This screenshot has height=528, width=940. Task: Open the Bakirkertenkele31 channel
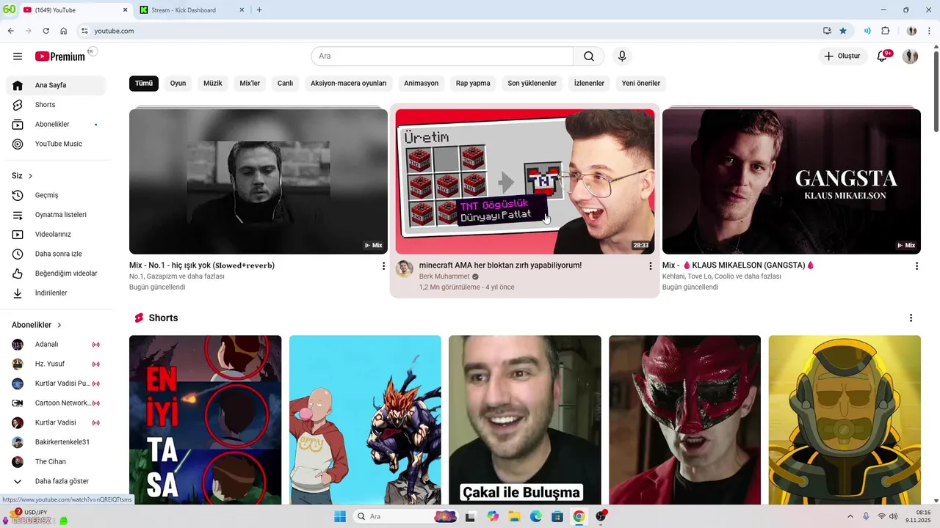(56, 442)
